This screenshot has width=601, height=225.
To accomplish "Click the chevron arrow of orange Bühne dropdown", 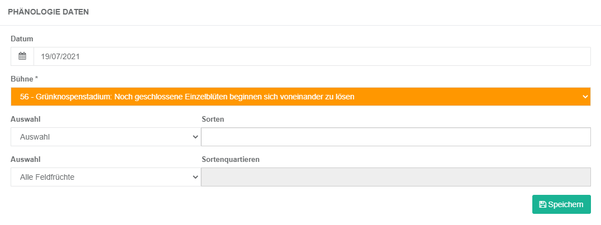I will [x=585, y=97].
